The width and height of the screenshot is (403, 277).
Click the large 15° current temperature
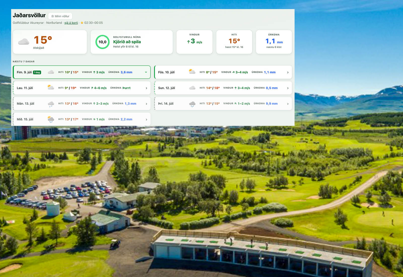pyautogui.click(x=43, y=40)
